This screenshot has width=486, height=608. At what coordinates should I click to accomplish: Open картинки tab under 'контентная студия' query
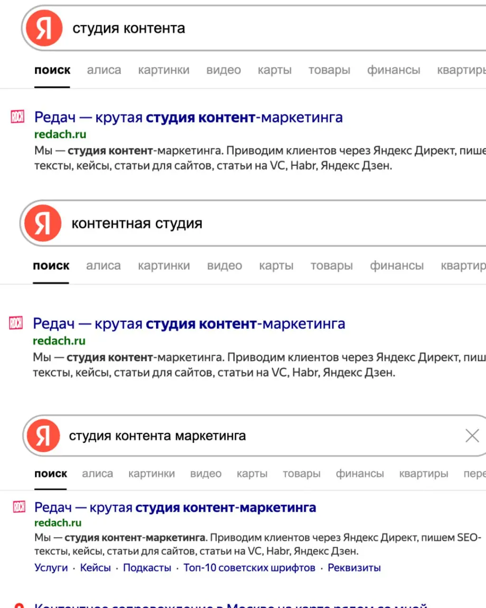coord(164,266)
